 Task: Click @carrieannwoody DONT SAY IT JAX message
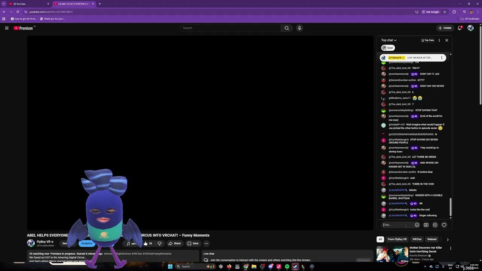pos(414,74)
